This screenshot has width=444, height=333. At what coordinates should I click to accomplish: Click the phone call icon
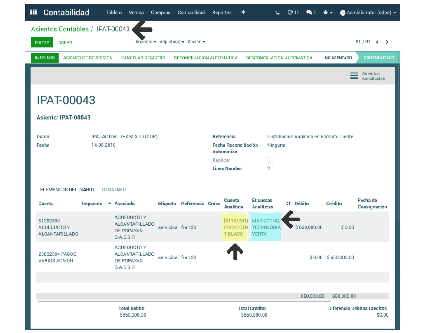pyautogui.click(x=277, y=13)
